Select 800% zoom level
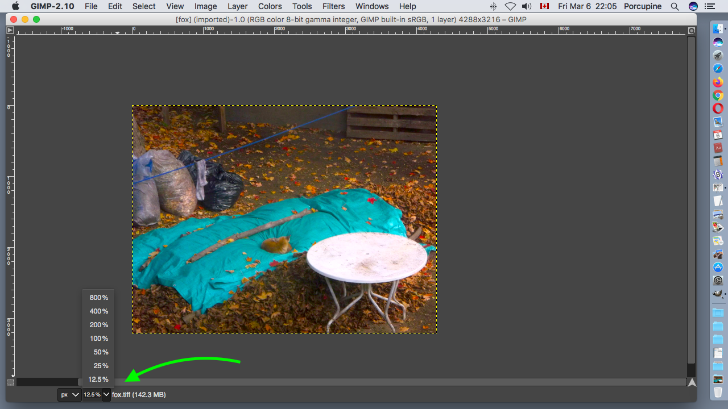Viewport: 728px width, 409px height. [x=98, y=298]
